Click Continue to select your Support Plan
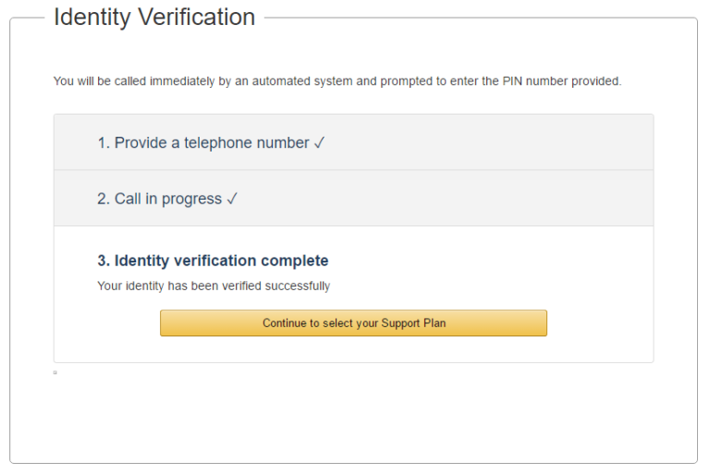 (353, 323)
